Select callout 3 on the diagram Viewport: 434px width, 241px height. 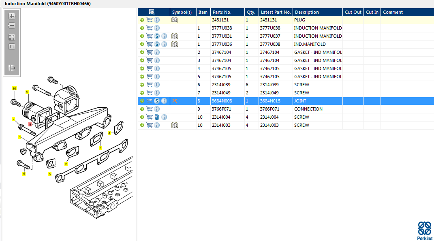pyautogui.click(x=100, y=148)
